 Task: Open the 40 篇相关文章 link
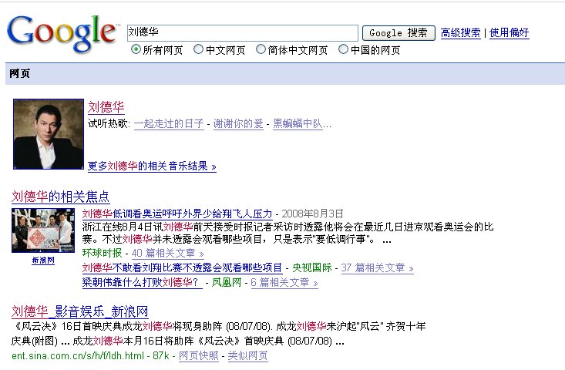point(168,254)
